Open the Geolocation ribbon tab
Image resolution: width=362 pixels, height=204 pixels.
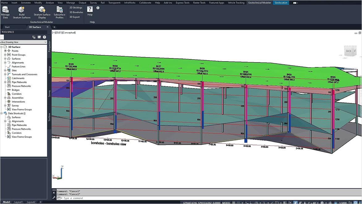[281, 3]
